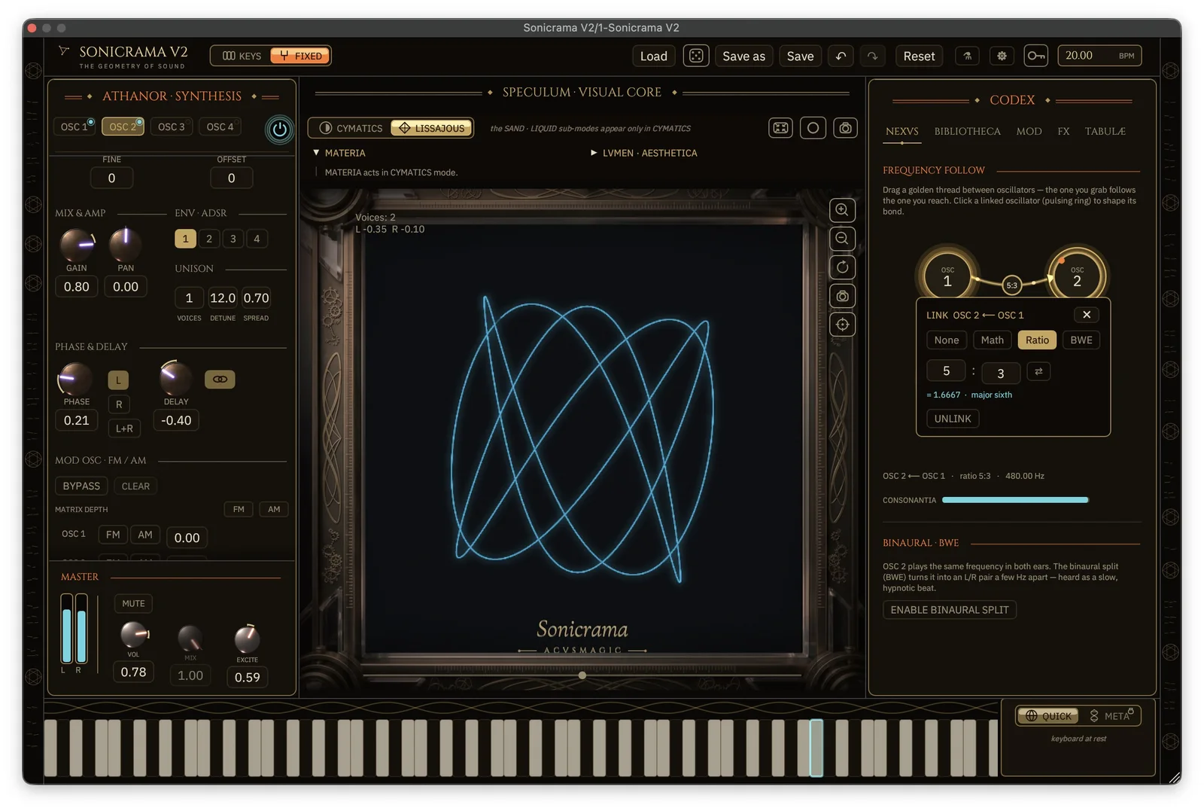The height and width of the screenshot is (811, 1204).
Task: Open the MOD tab in Codex
Action: pos(1029,131)
